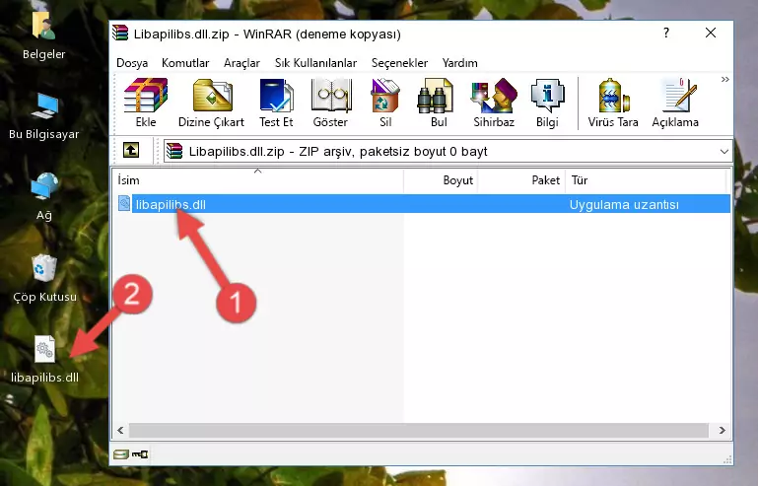
Task: Expand the toolbar overflow chevron
Action: 724,80
